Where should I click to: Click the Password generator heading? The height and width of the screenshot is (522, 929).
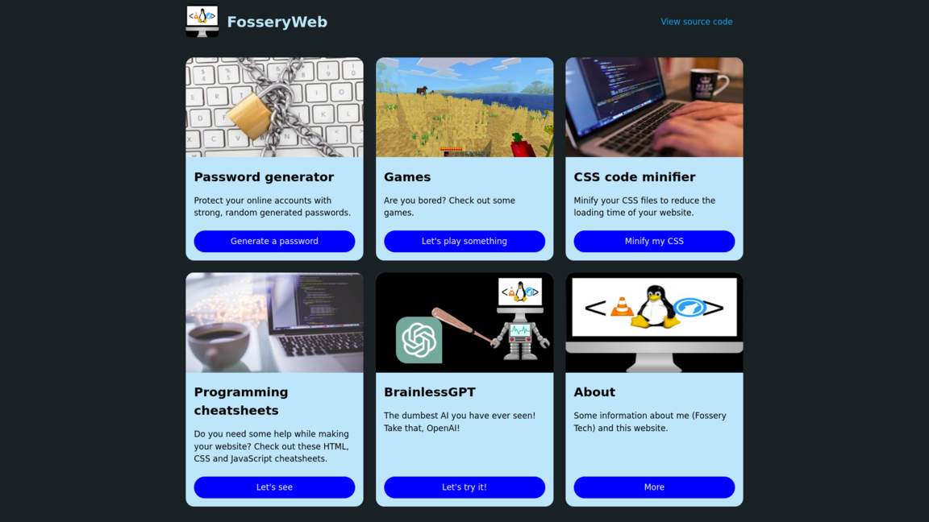coord(264,177)
